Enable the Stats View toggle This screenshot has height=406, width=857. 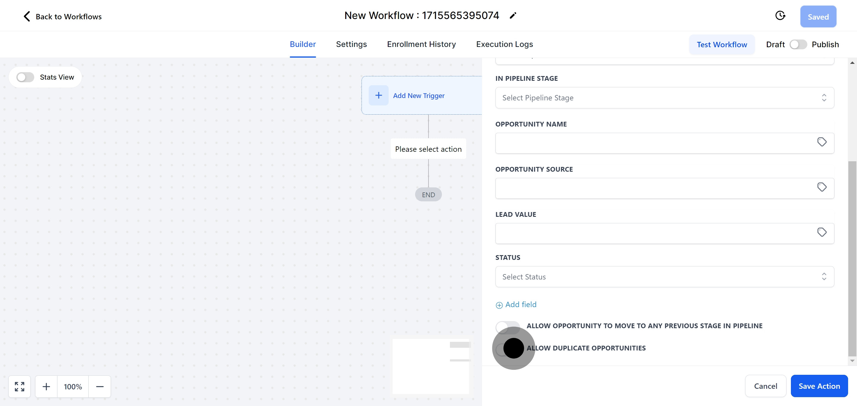[x=25, y=77]
